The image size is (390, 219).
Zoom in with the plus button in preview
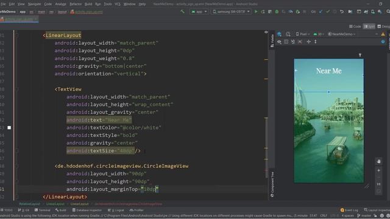click(x=378, y=170)
